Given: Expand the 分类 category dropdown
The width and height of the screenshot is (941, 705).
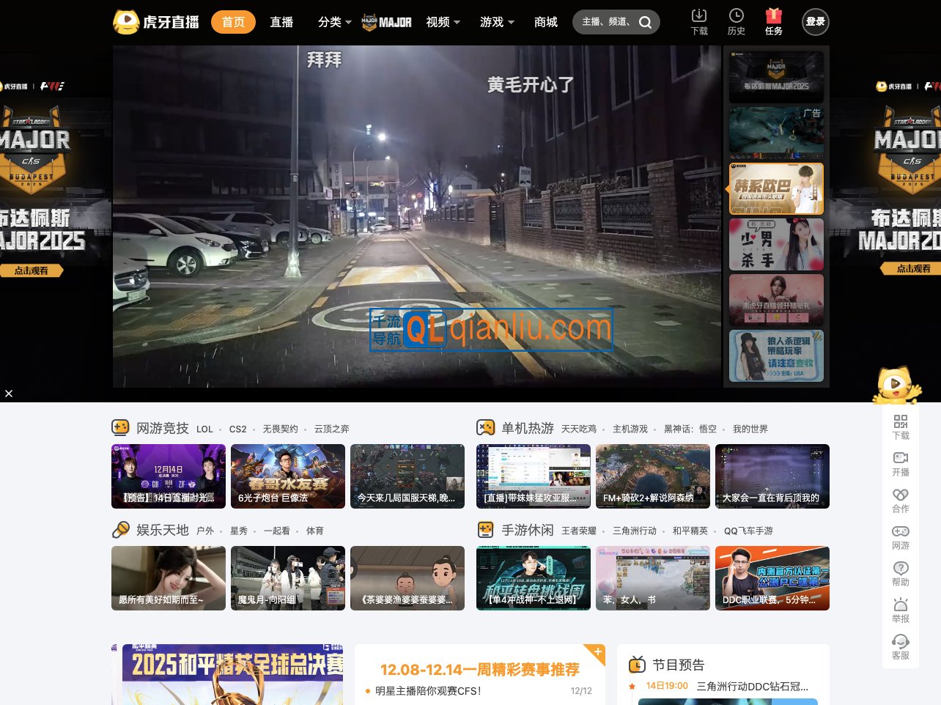Looking at the screenshot, I should point(334,22).
